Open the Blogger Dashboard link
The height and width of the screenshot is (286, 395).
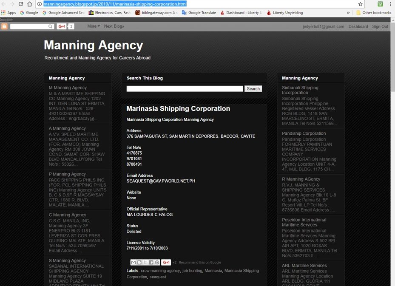(x=358, y=26)
